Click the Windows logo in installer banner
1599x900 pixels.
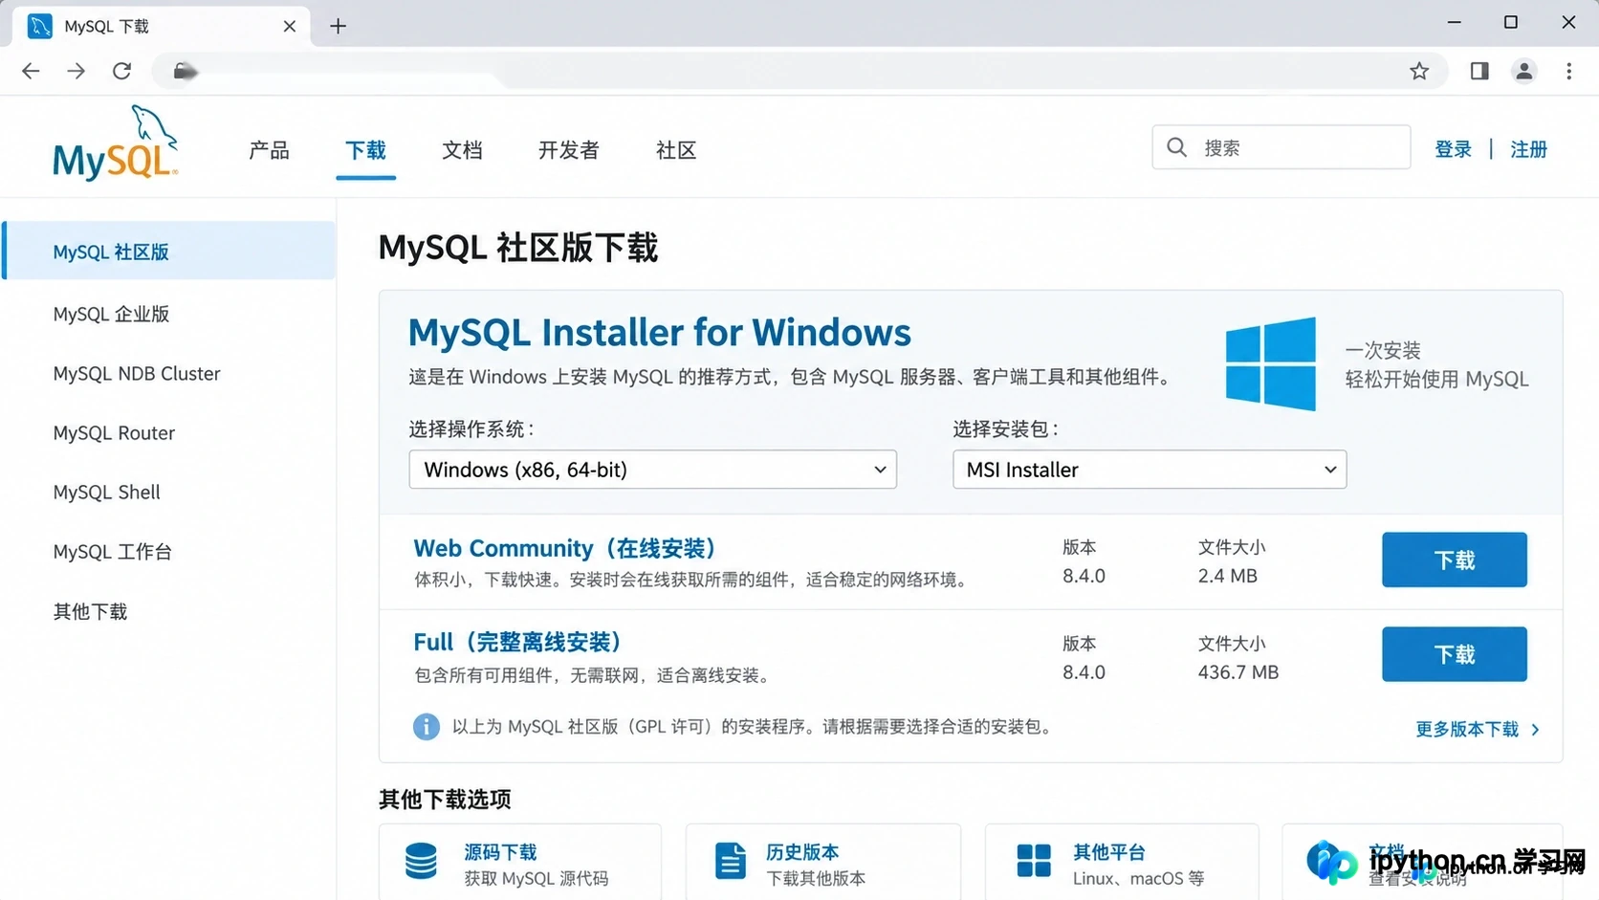1270,363
